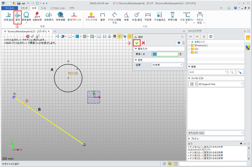Viewport: 252px width, 167px height.
Task: Select the オフセット距離寸法 tool
Action: [114, 18]
